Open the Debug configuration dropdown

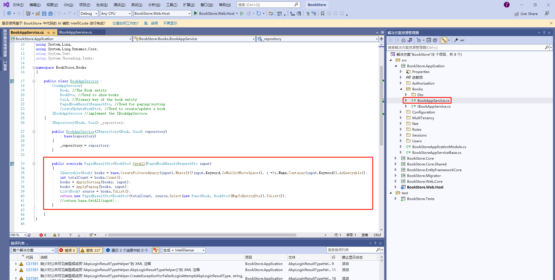(x=89, y=14)
